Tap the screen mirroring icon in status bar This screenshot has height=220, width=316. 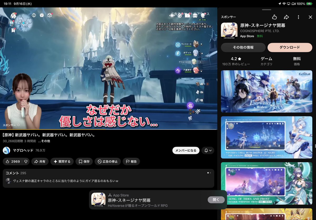click(289, 4)
